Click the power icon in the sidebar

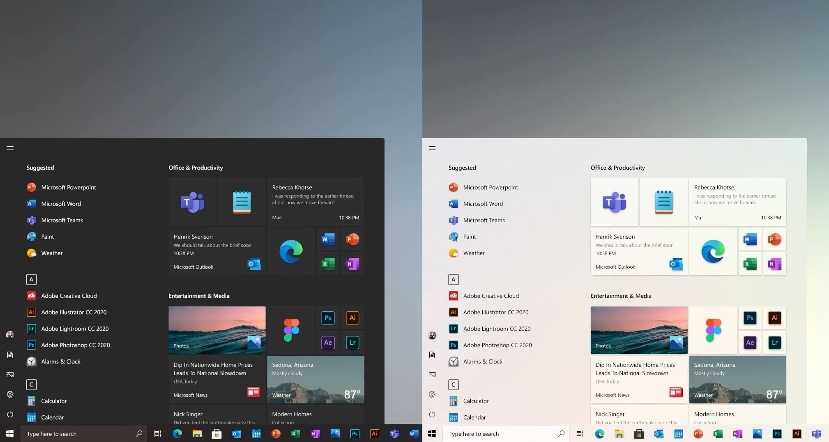(10, 414)
